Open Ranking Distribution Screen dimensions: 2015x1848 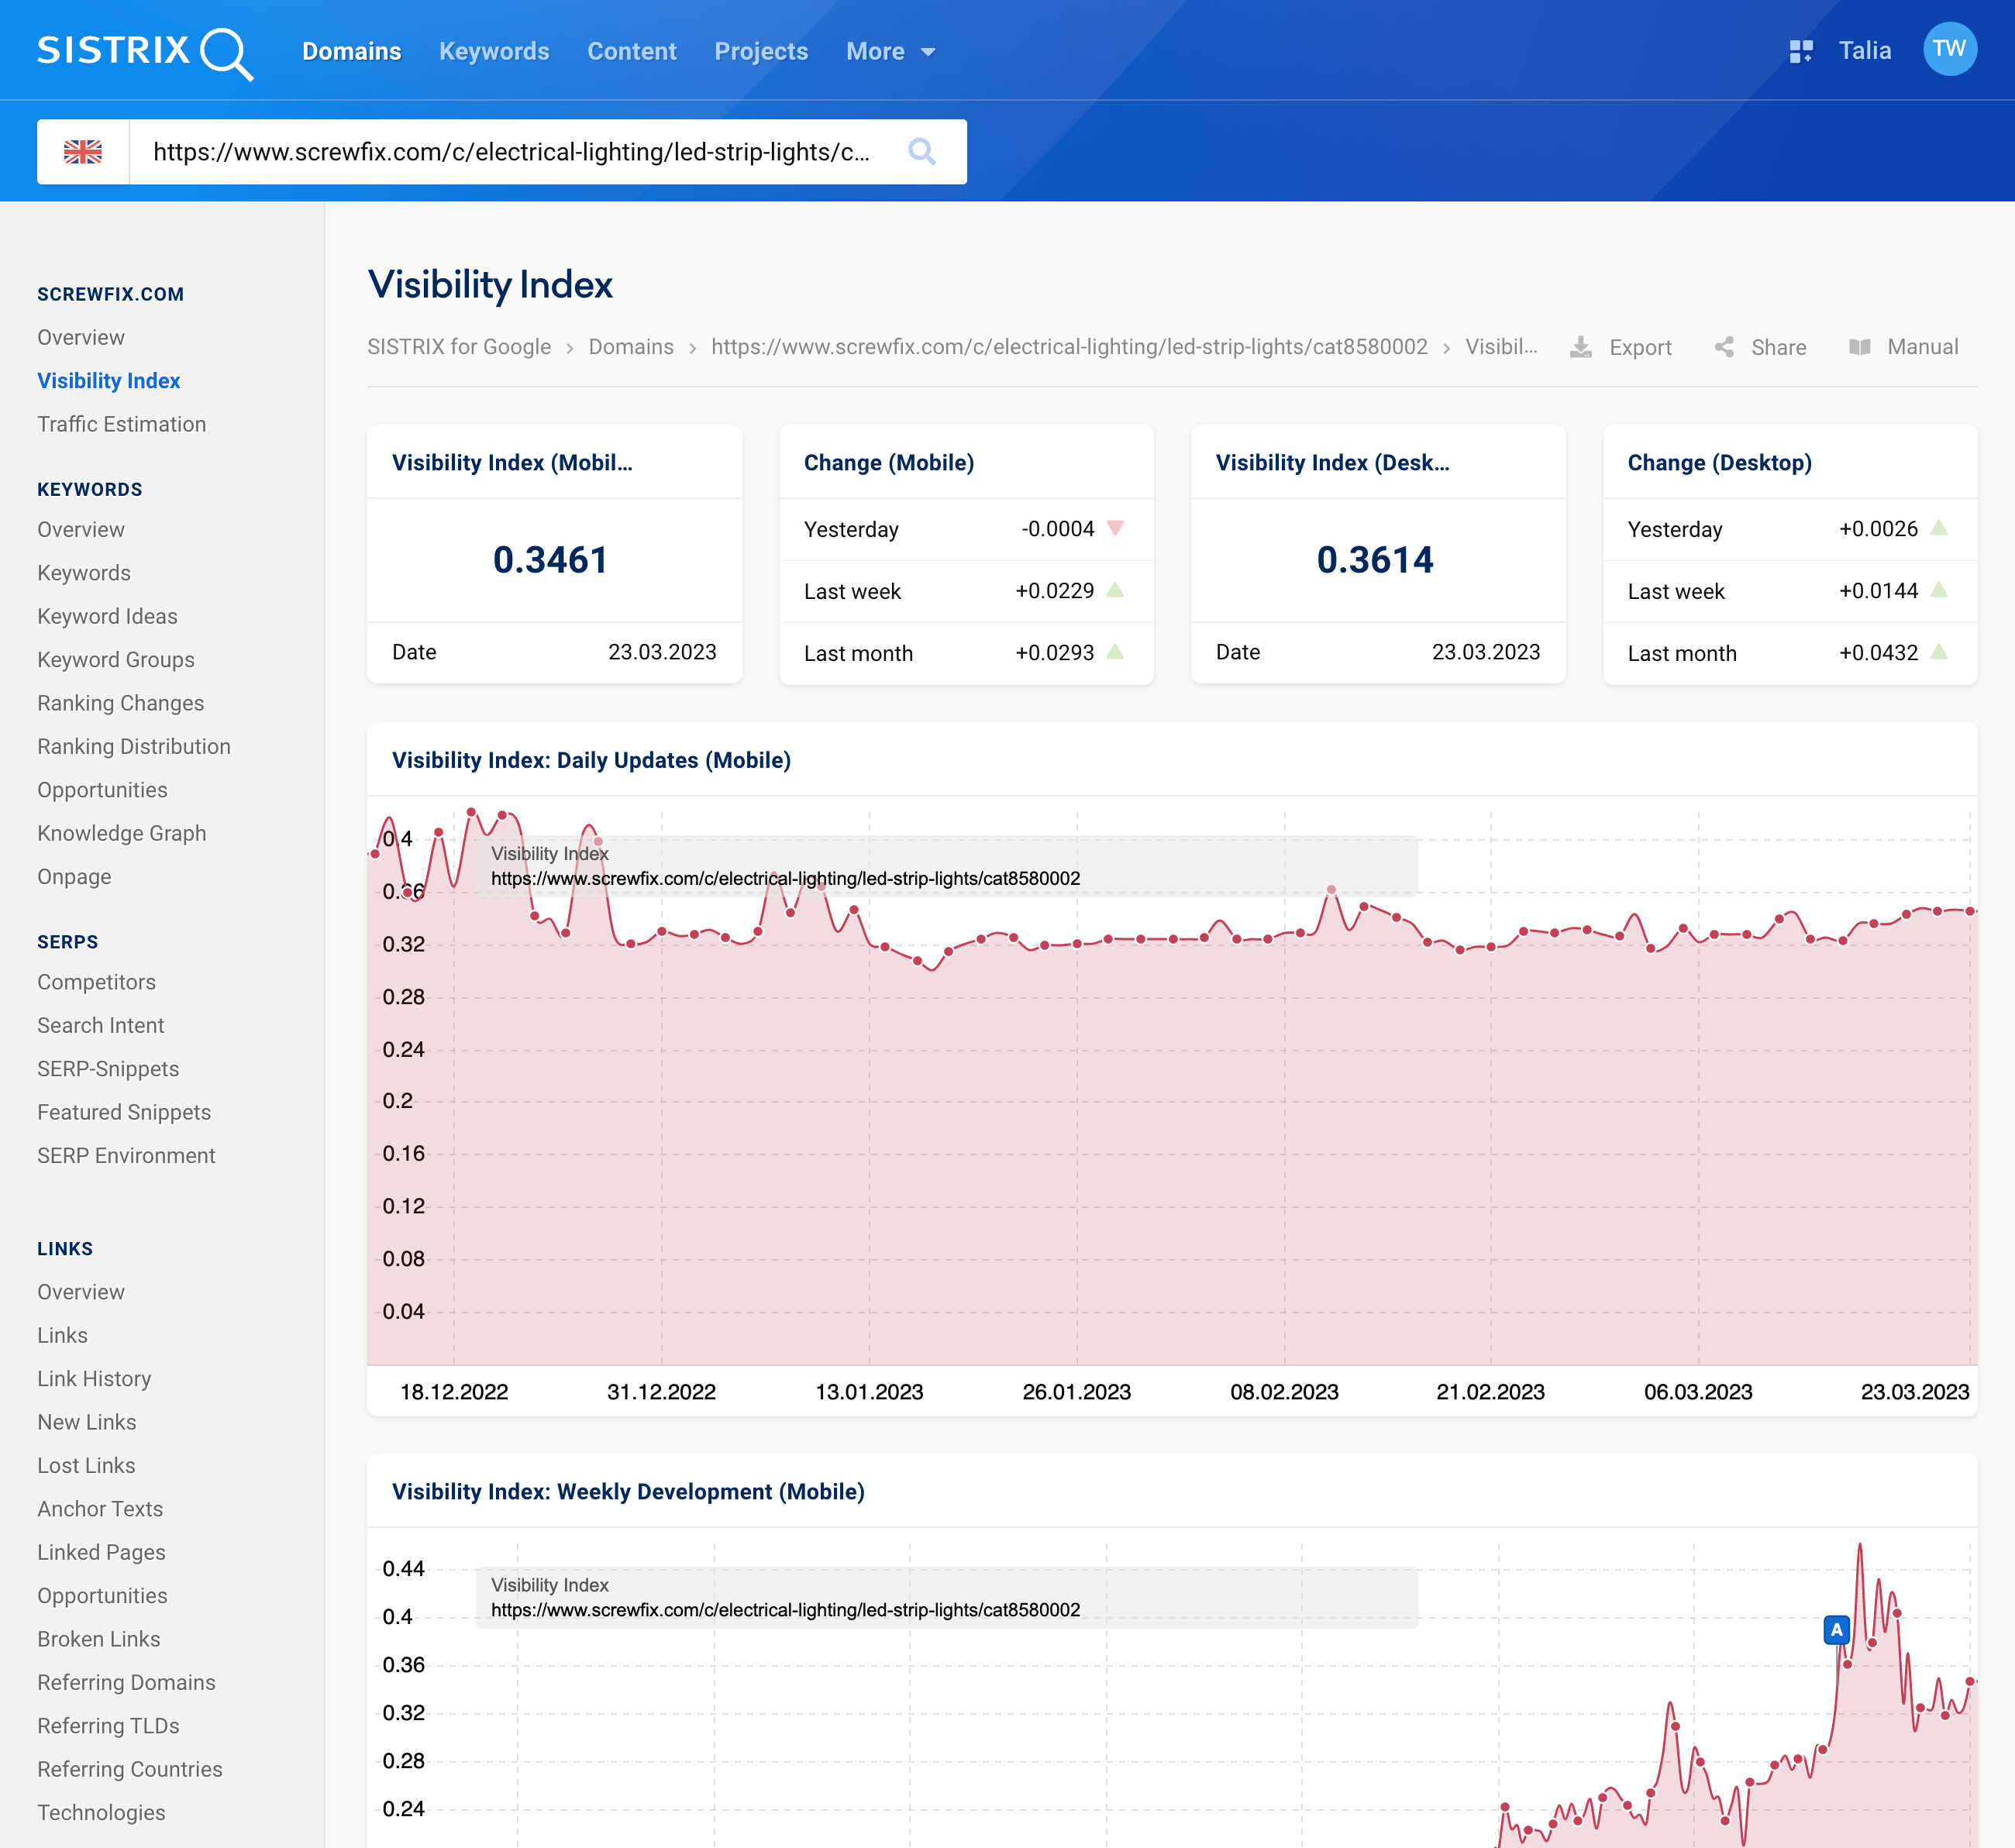point(134,746)
